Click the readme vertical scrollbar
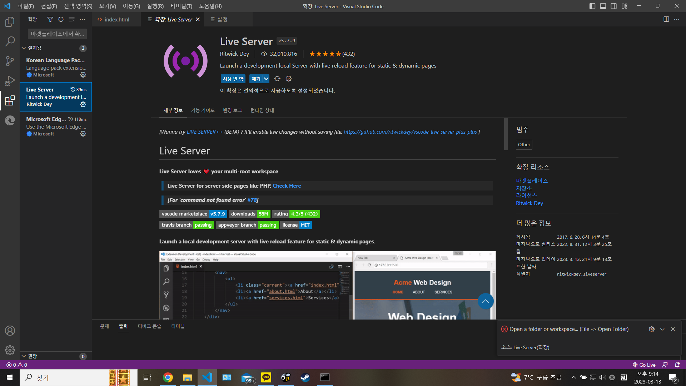This screenshot has height=386, width=686. [506, 134]
